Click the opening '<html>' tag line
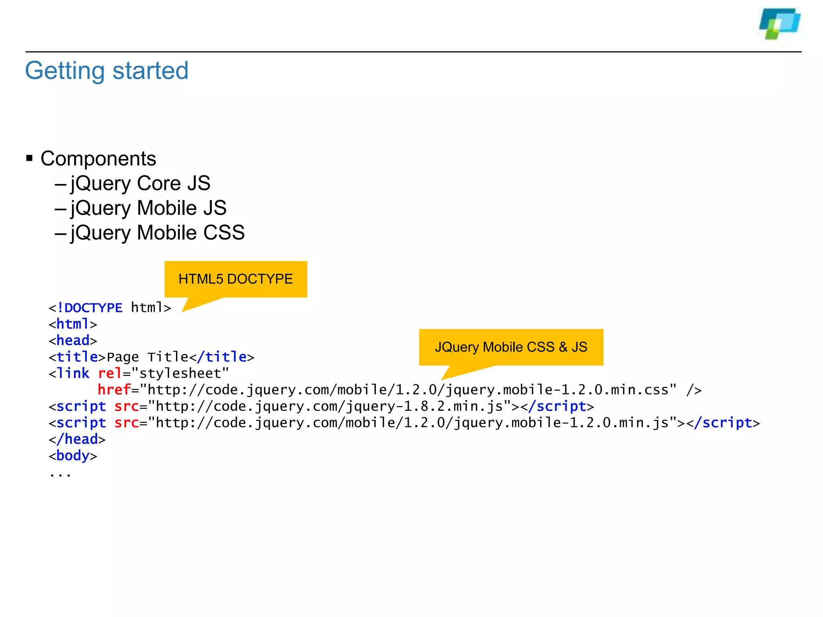 coord(73,324)
